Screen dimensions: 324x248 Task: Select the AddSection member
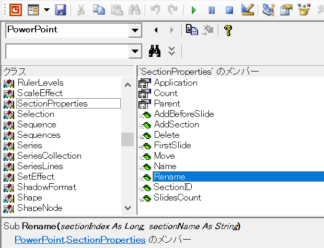[x=177, y=124]
